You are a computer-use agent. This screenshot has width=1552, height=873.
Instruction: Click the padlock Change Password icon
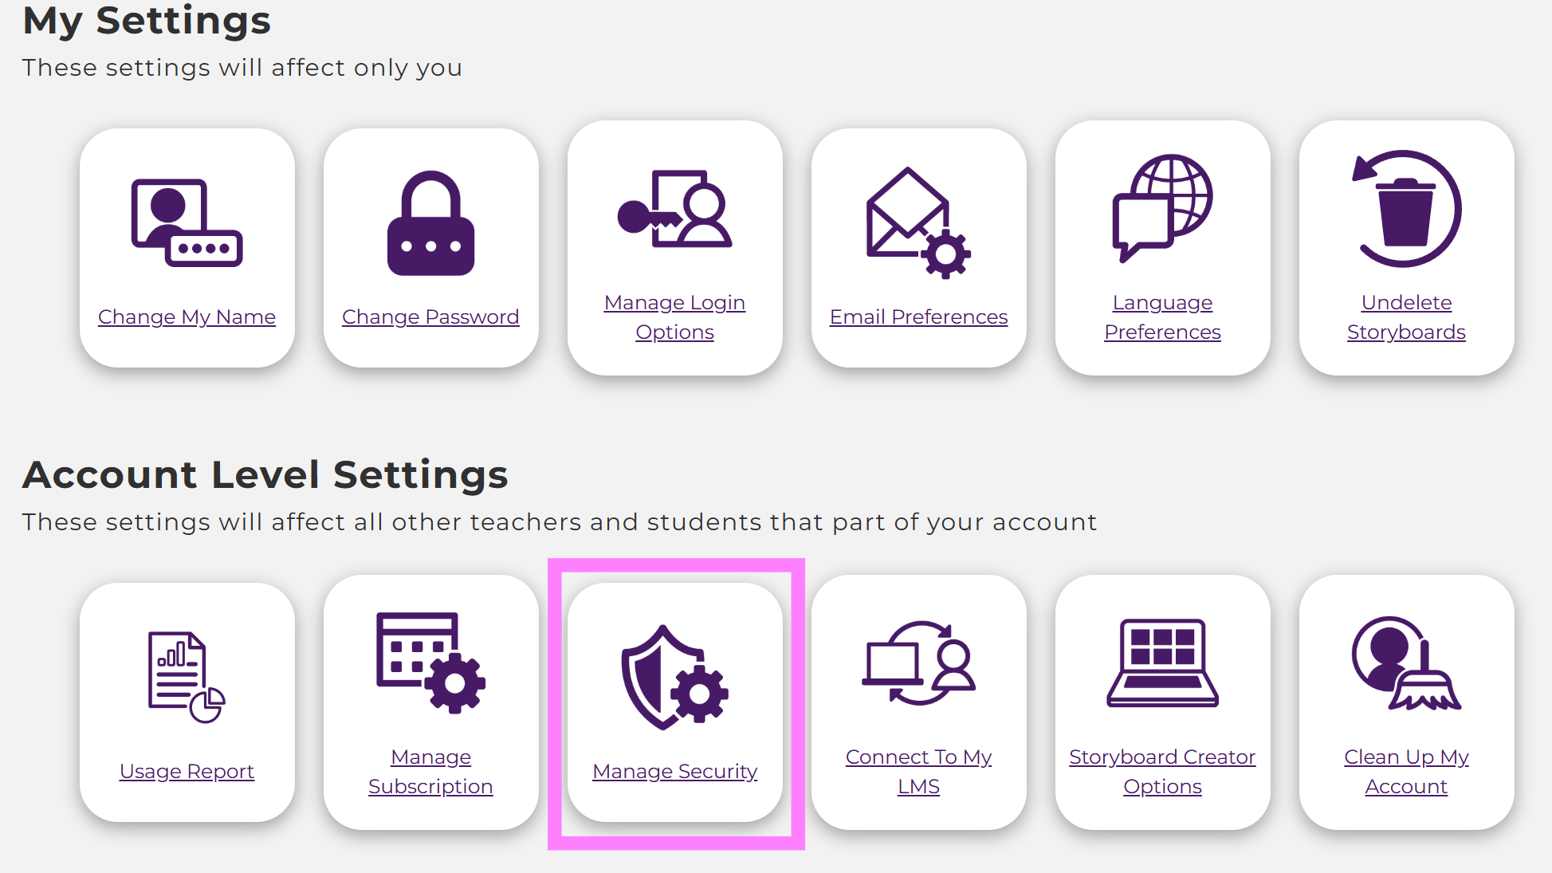pos(430,223)
